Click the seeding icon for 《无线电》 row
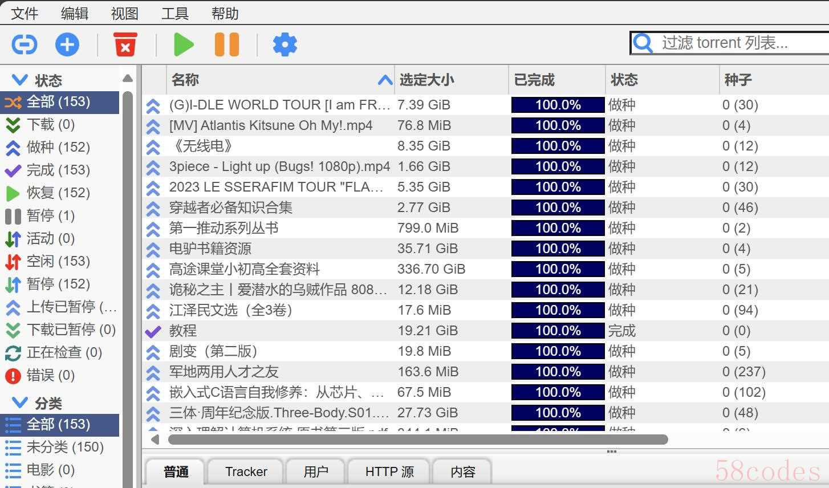The image size is (829, 488). 153,147
